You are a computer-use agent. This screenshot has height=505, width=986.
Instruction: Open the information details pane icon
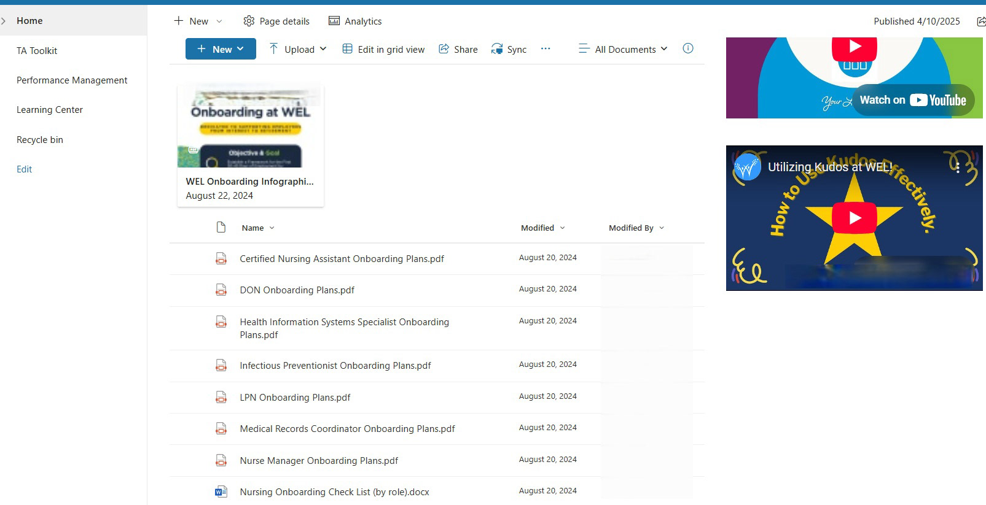pos(688,48)
